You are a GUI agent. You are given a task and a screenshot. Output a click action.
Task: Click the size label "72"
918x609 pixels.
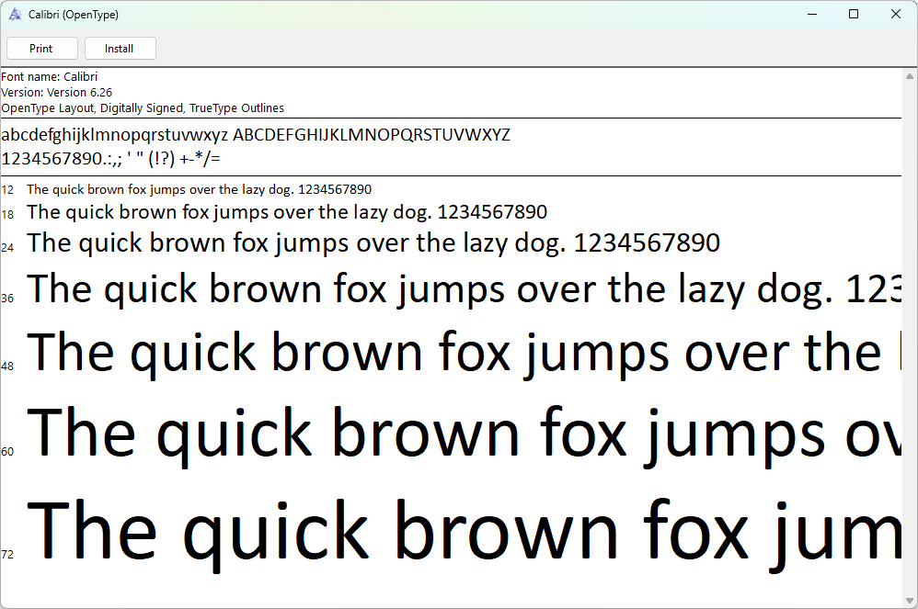click(7, 554)
